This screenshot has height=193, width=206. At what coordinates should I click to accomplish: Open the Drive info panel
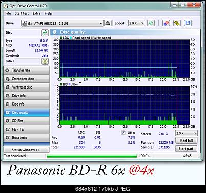coord(27,96)
